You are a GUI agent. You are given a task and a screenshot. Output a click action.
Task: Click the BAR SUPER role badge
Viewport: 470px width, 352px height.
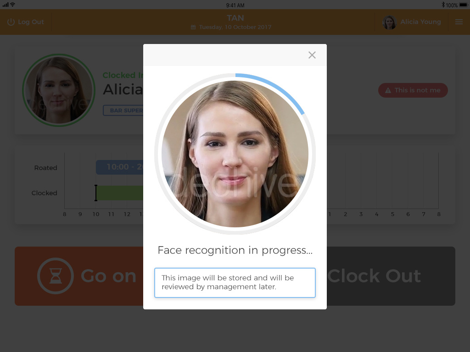click(x=123, y=110)
